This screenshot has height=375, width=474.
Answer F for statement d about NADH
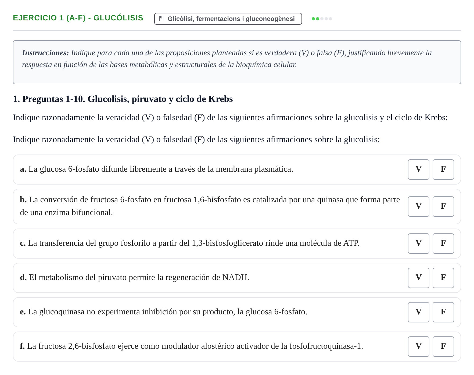tap(443, 278)
